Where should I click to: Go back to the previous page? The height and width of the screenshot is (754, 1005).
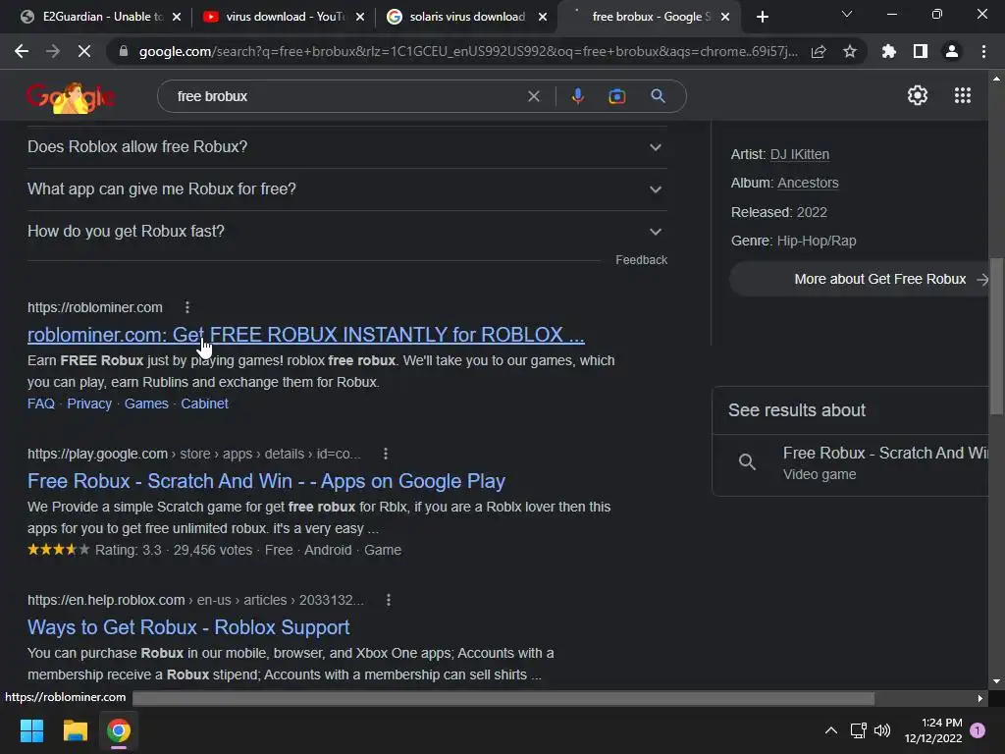pos(22,51)
